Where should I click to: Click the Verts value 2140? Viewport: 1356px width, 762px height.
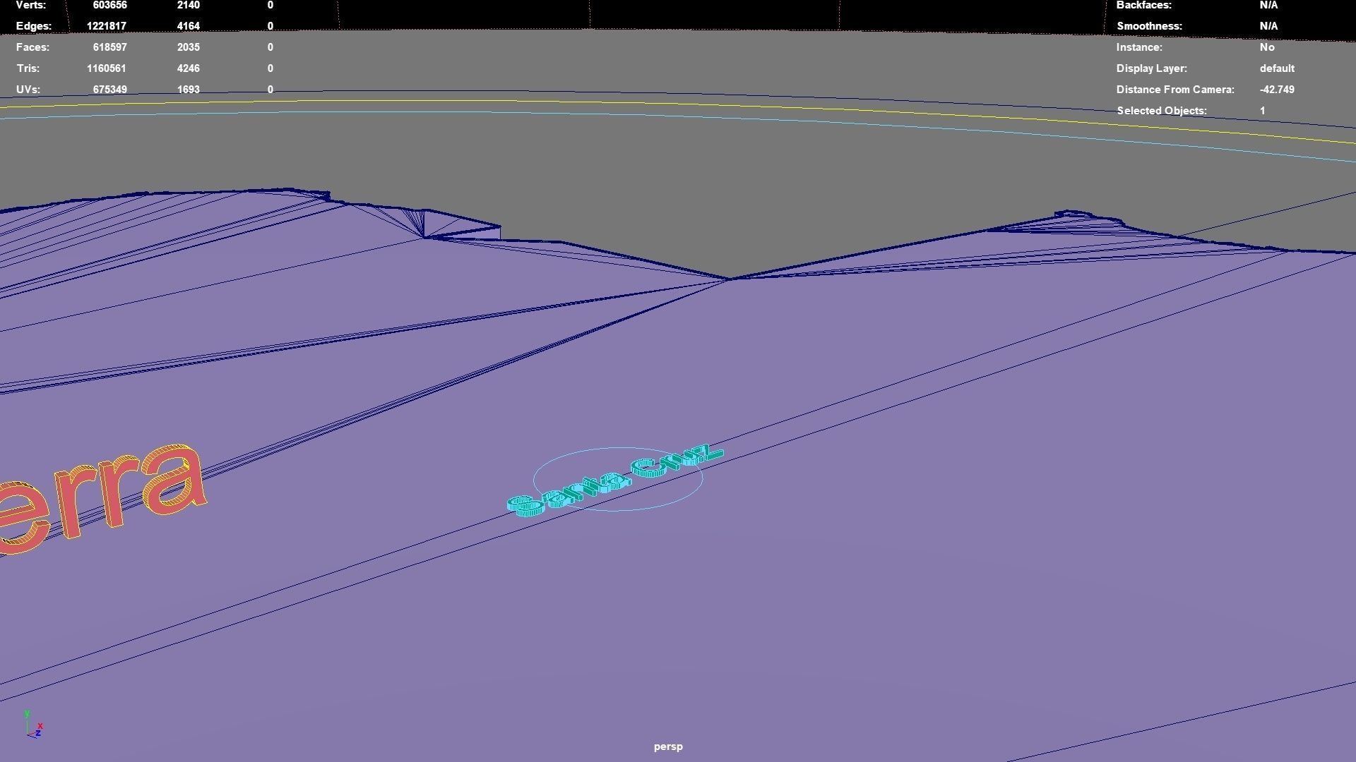pyautogui.click(x=188, y=5)
